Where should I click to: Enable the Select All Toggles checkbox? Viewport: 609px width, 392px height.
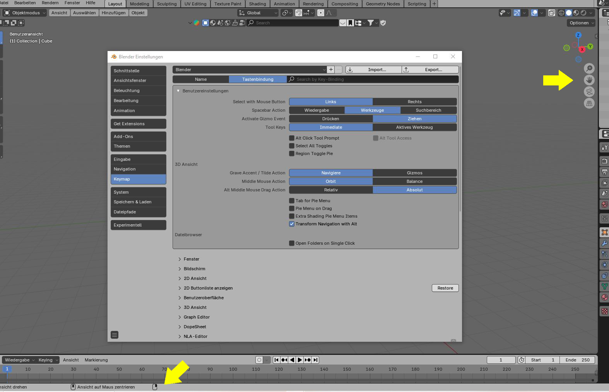pyautogui.click(x=292, y=146)
